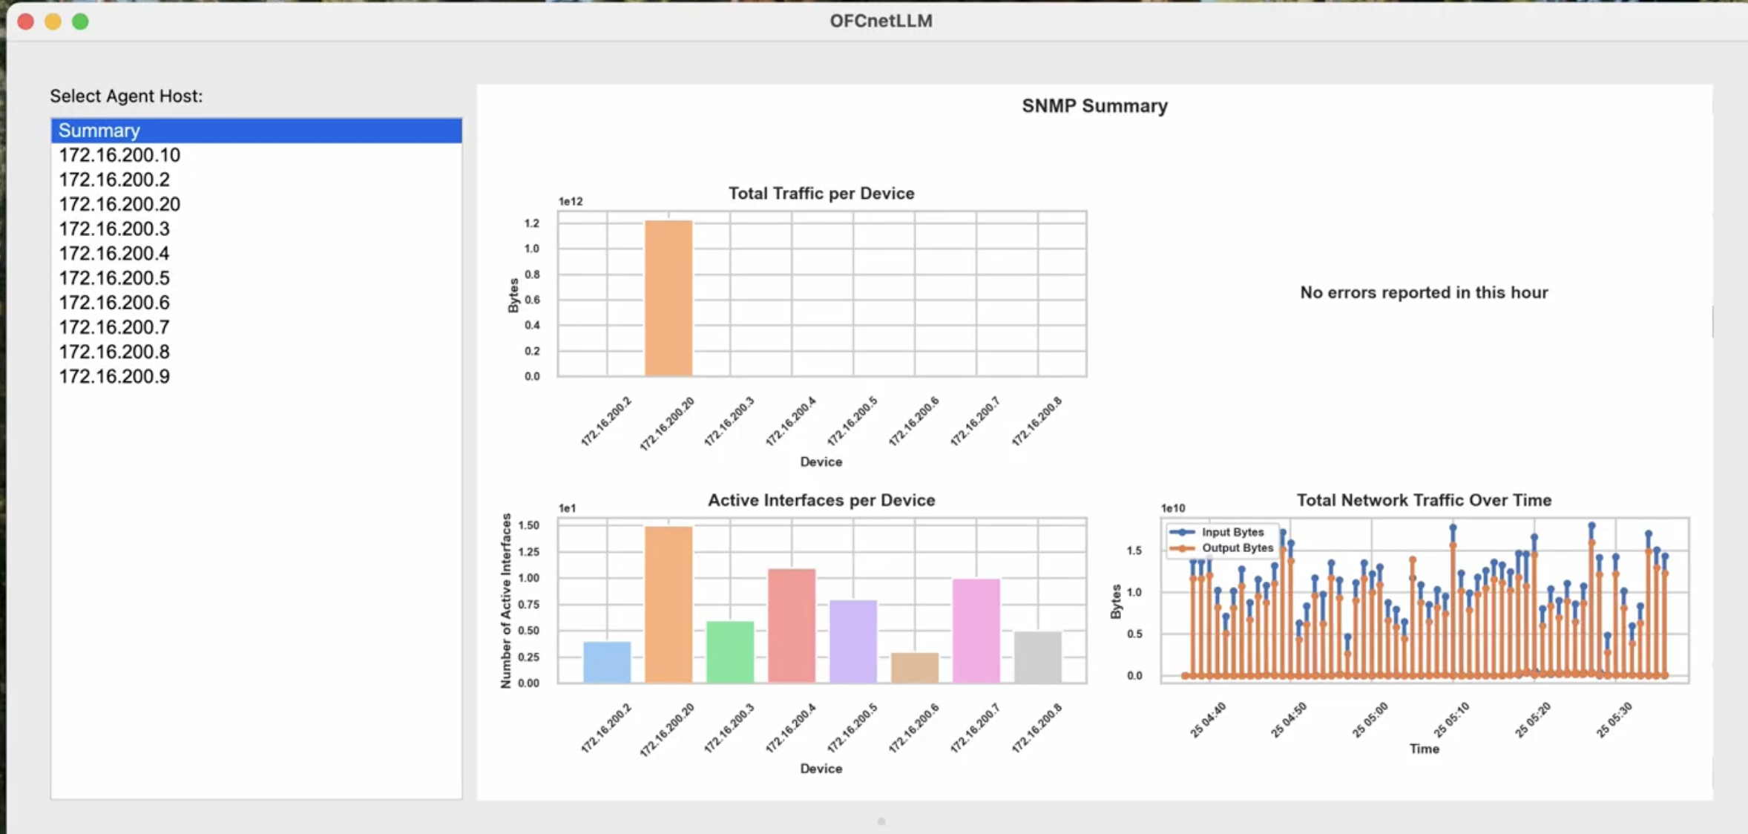
Task: Select the last host 172.16.200.9
Action: click(x=114, y=376)
